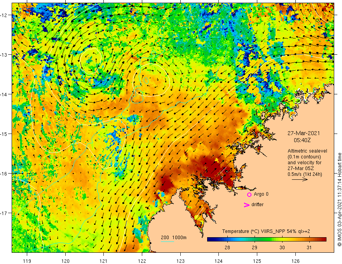Click the longitude axis label 126
Viewport: 342px width, 264px height.
point(295,261)
